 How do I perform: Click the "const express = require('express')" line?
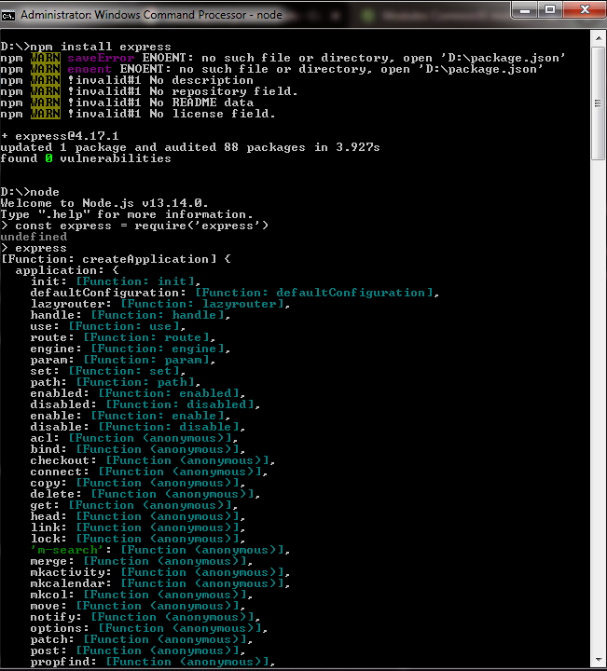pos(134,226)
